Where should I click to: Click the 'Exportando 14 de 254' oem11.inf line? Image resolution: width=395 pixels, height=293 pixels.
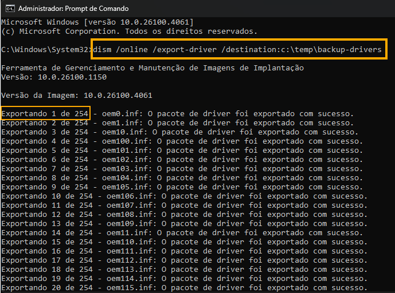point(182,233)
